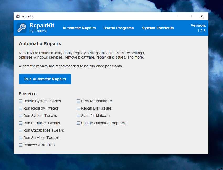Enable the Remove Junk Files checkbox
Viewport: 223px width, 170px height.
[x=21, y=145]
